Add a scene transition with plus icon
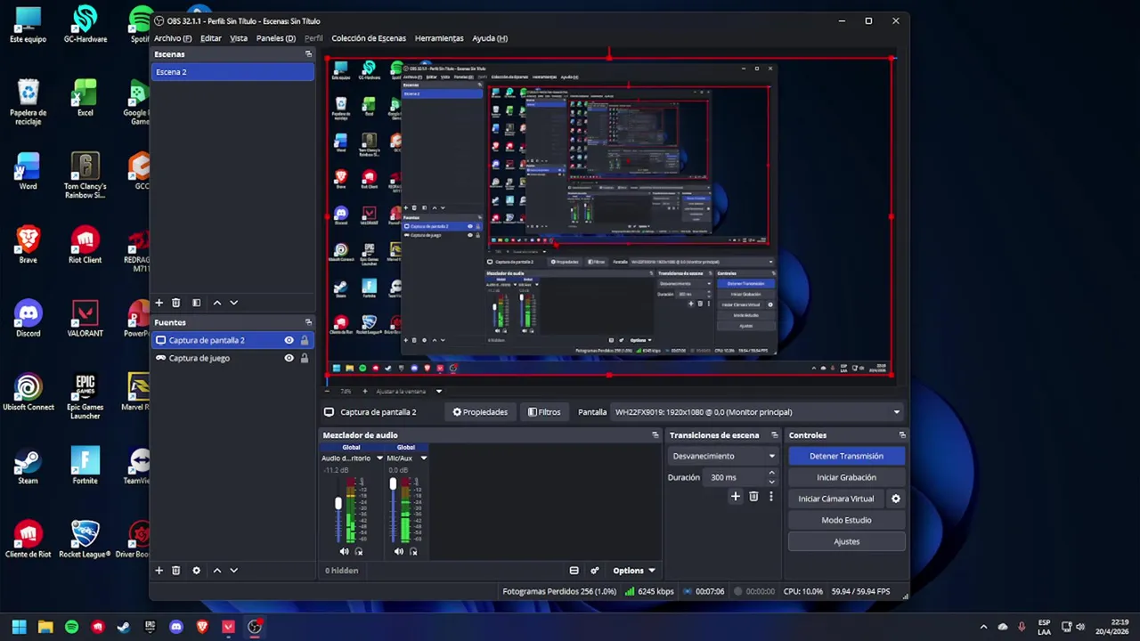This screenshot has width=1140, height=641. pos(735,497)
